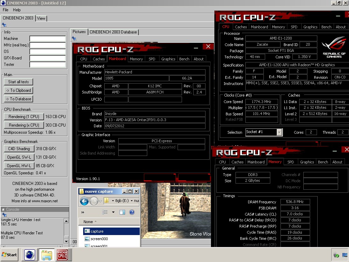
Task: Click the Start button
Action: point(9,254)
